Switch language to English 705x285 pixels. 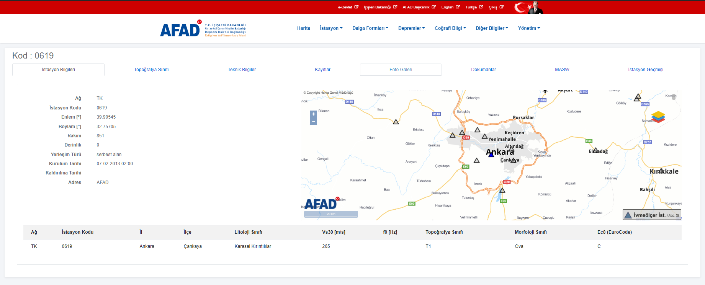[x=450, y=7]
